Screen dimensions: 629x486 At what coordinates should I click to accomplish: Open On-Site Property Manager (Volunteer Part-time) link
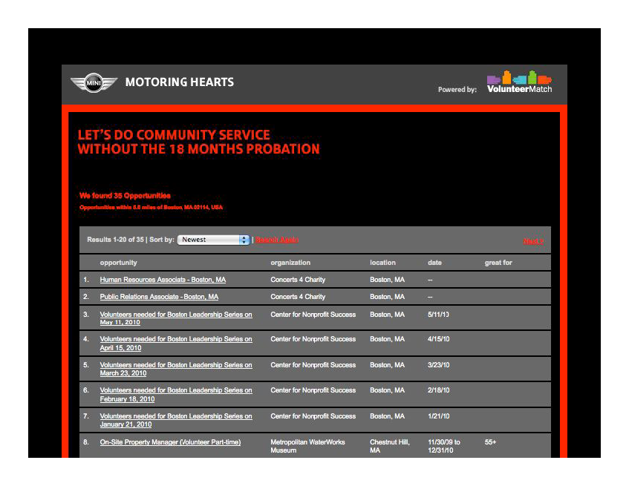171,442
